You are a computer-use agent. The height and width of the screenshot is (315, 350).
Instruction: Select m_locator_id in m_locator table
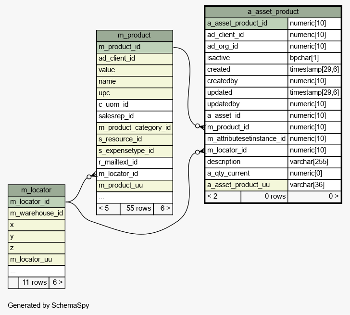(x=37, y=202)
